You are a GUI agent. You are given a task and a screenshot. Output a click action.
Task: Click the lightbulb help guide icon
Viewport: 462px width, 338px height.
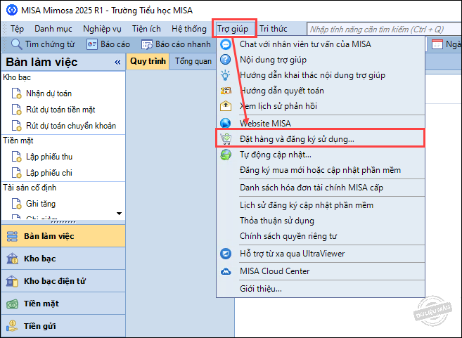[226, 75]
